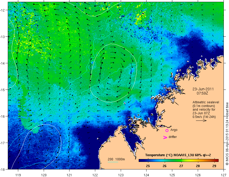This screenshot has height=177, width=229.
Task: Click the '-16' latitude axis label
Action: (3, 116)
